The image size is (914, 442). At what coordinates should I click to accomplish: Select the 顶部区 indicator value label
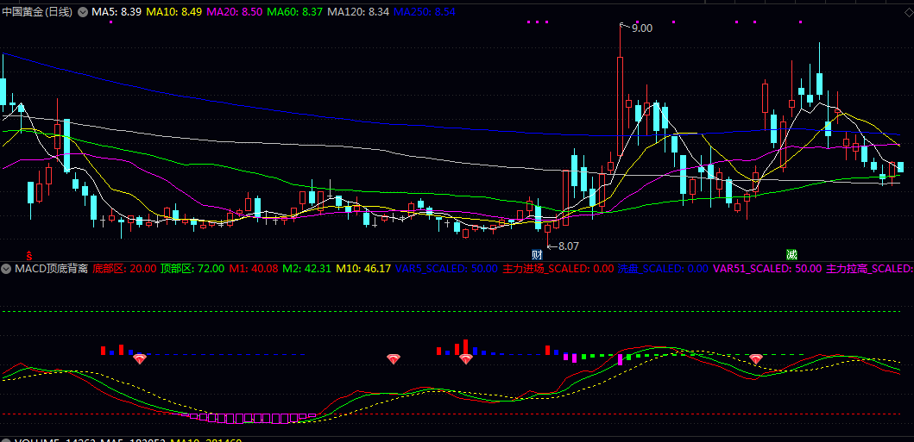click(192, 269)
